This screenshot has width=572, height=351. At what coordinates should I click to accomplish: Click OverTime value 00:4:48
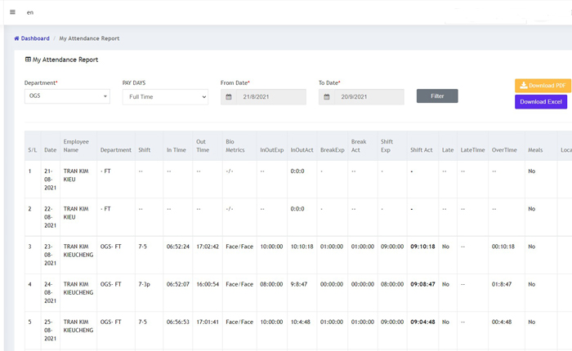[502, 322]
